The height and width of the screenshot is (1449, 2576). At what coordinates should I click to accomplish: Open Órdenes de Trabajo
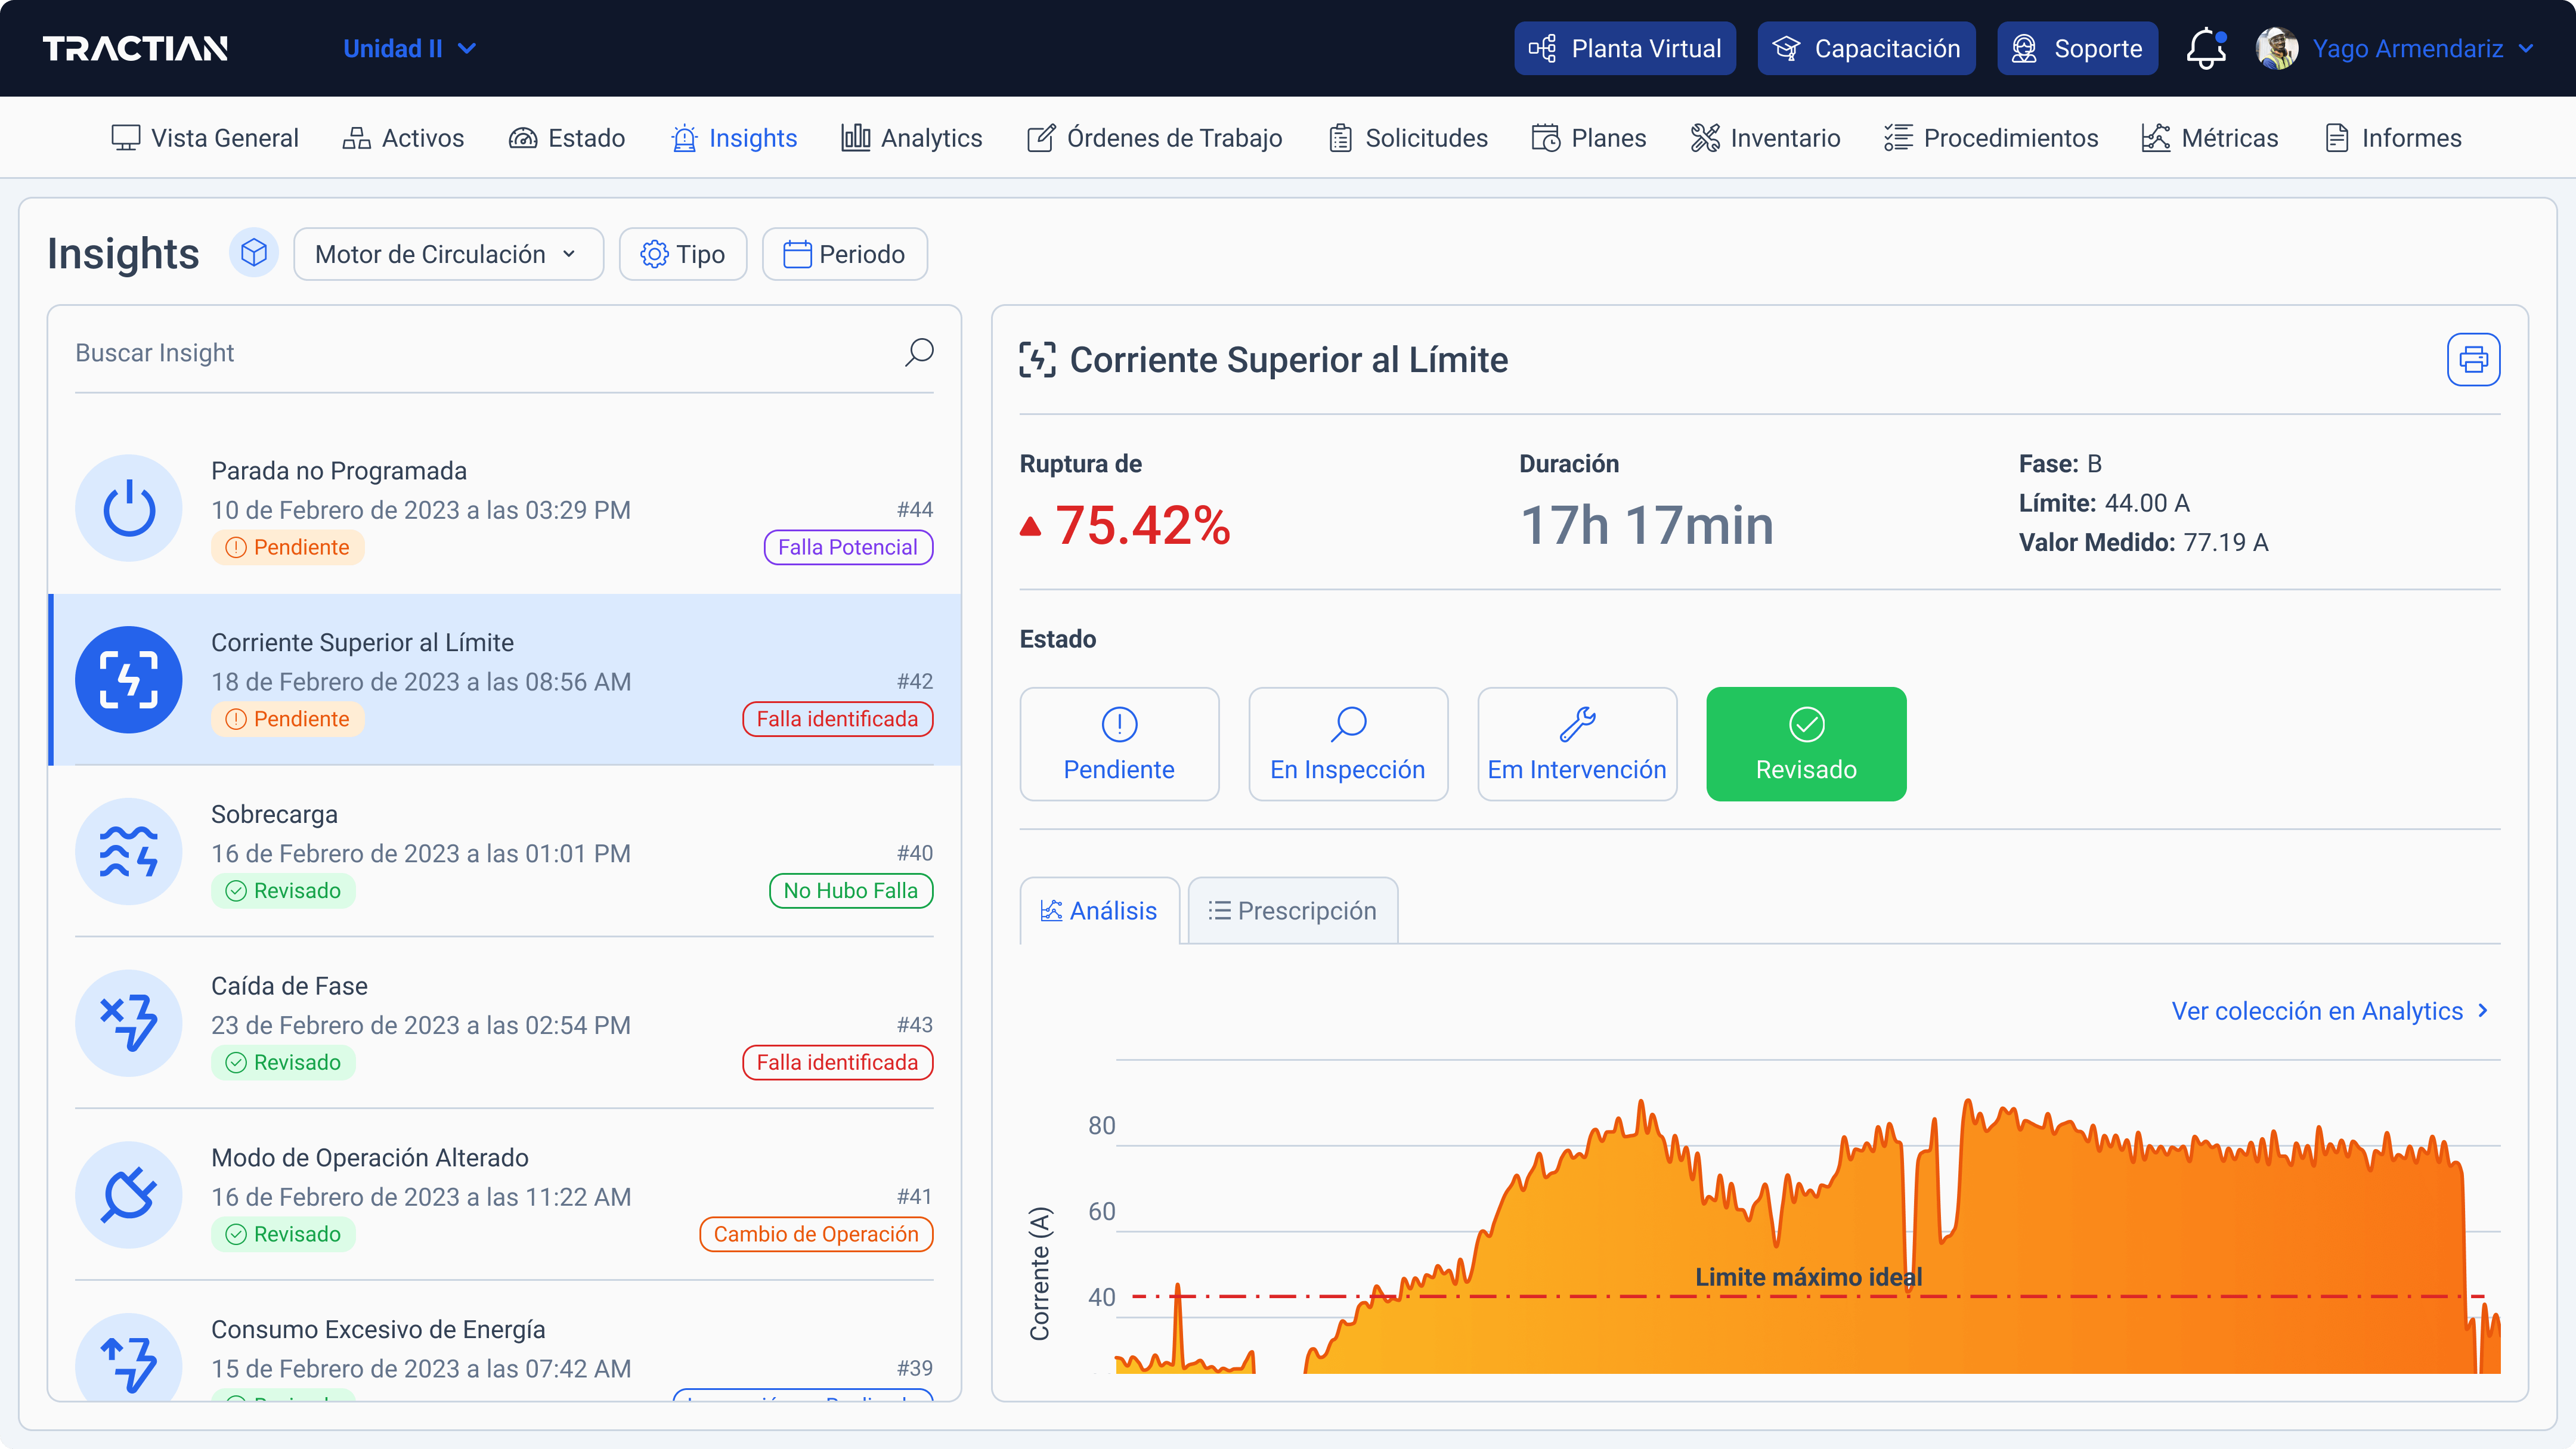click(x=1154, y=138)
